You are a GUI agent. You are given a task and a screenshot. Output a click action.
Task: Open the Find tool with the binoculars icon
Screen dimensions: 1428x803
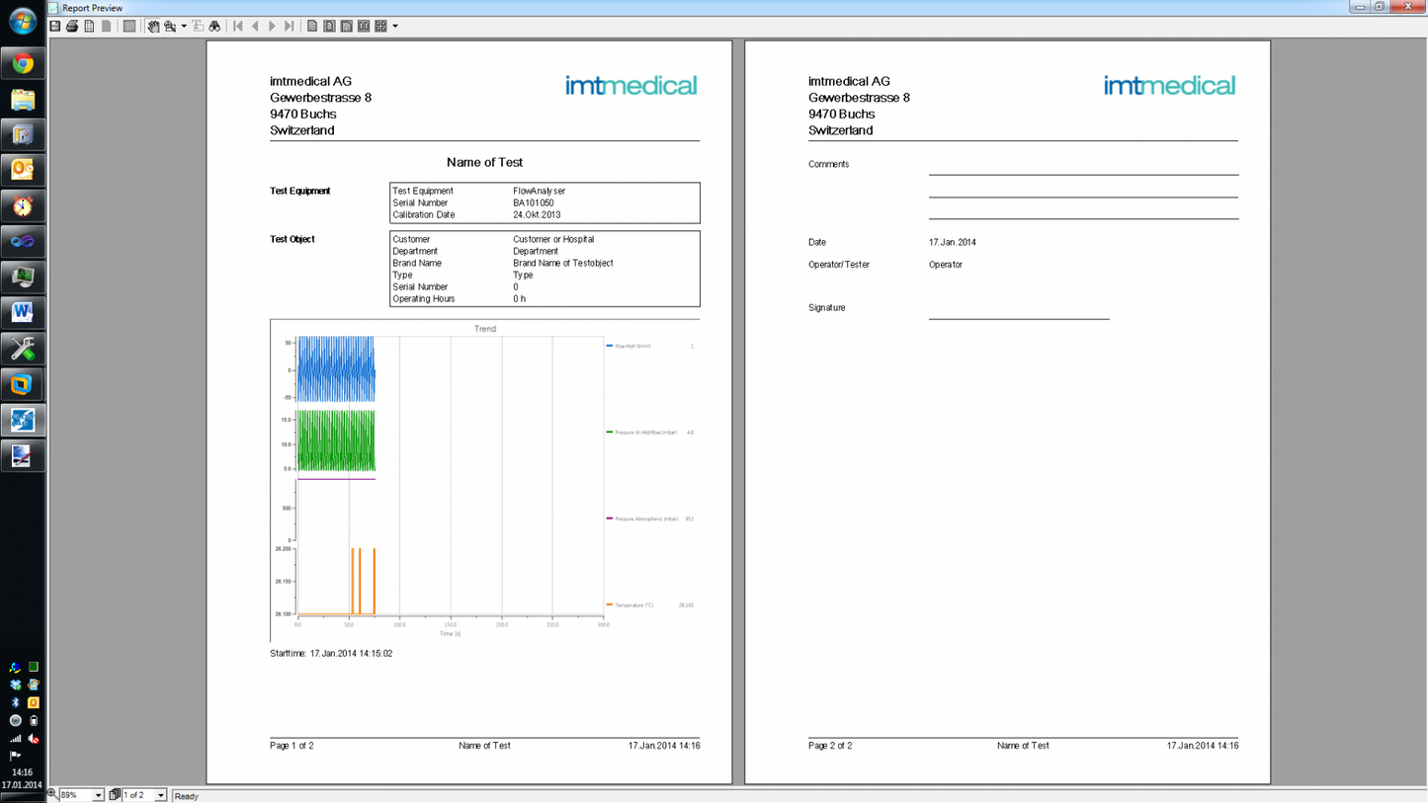(214, 25)
